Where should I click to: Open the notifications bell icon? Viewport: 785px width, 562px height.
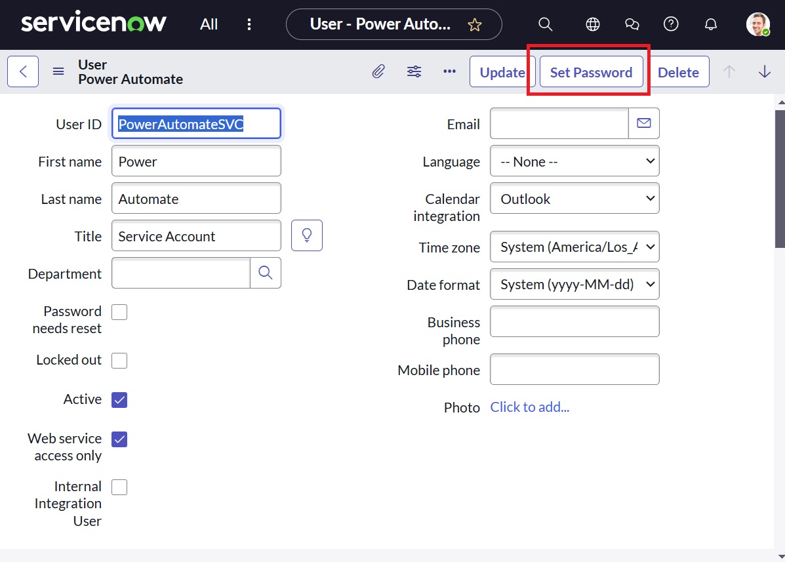pos(710,24)
